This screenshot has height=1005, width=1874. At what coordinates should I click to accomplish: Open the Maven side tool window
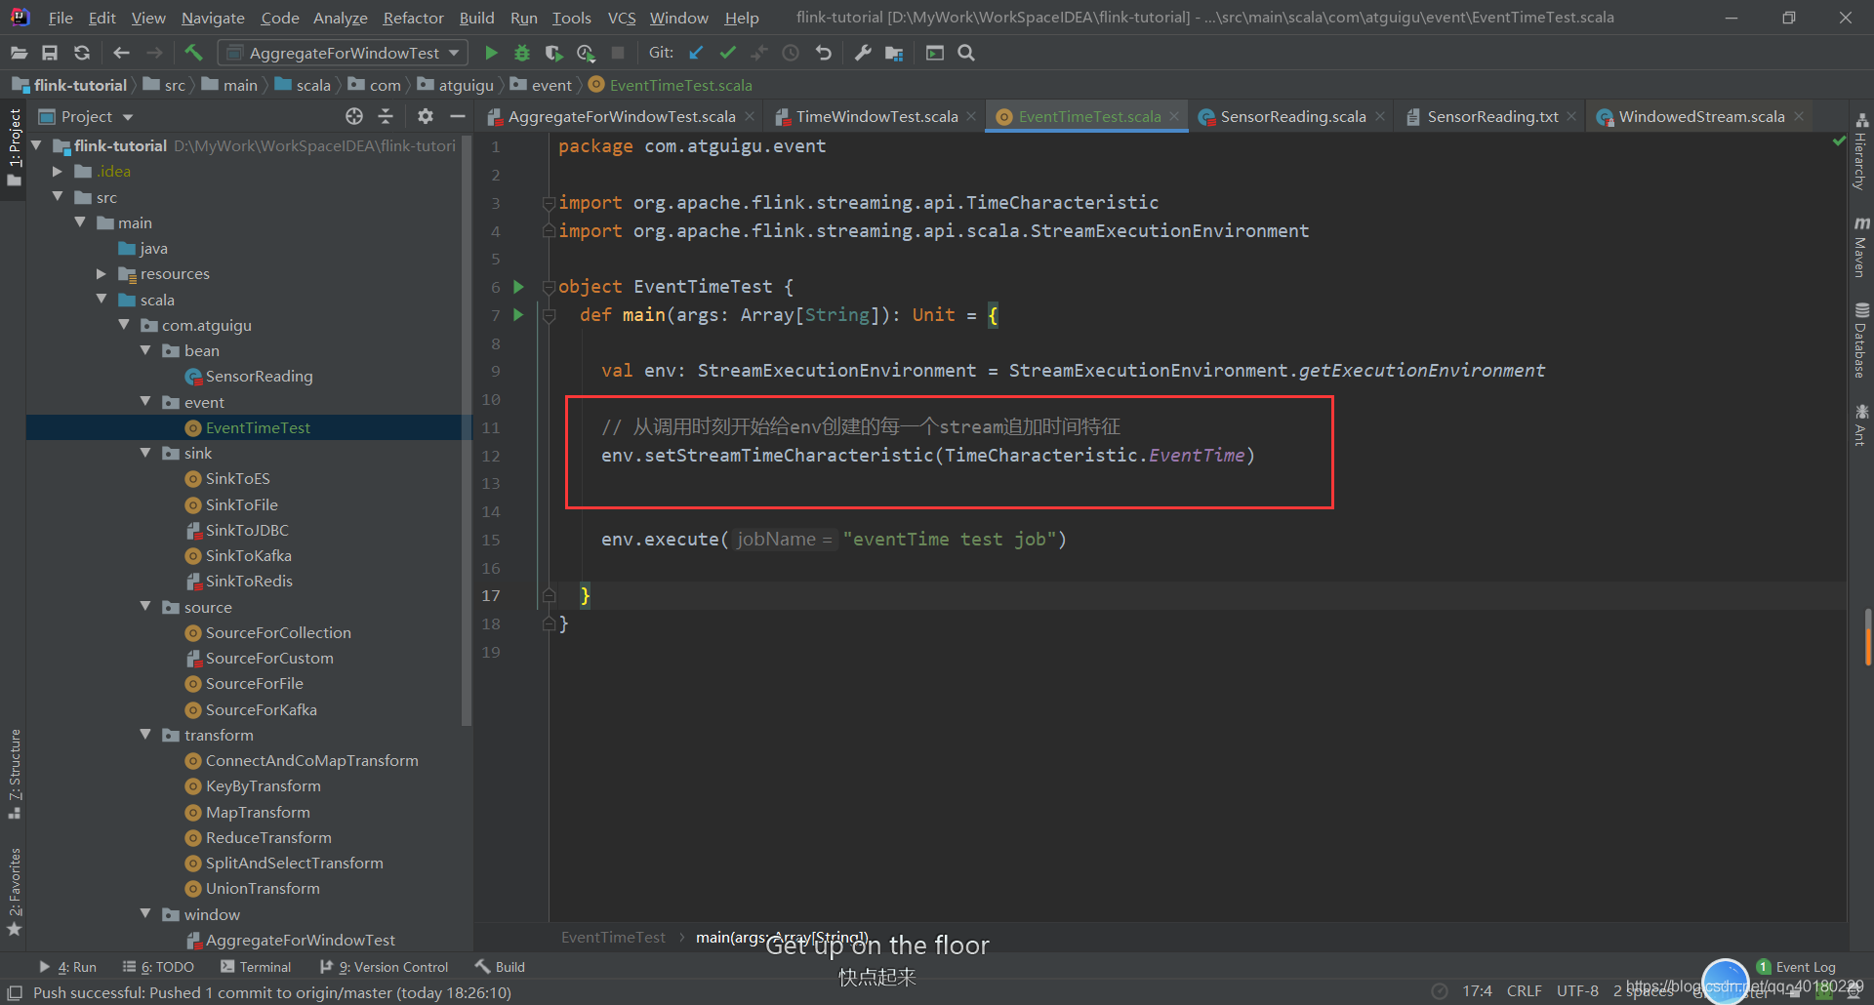coord(1861,247)
